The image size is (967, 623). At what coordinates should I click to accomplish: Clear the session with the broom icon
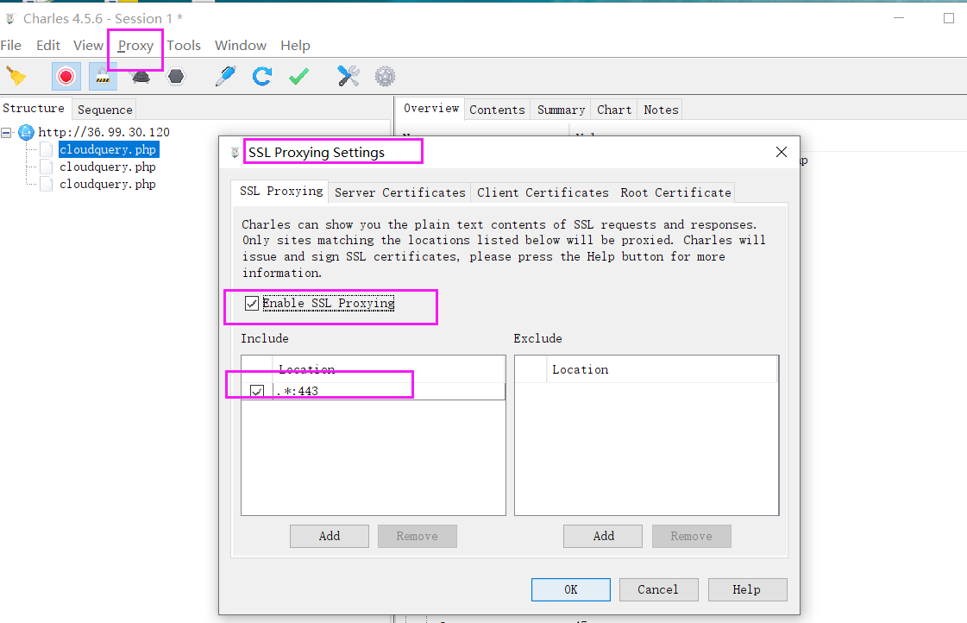16,77
